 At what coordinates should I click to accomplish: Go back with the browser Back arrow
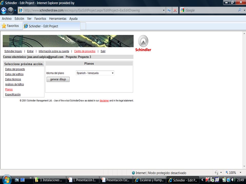(x=4, y=10)
